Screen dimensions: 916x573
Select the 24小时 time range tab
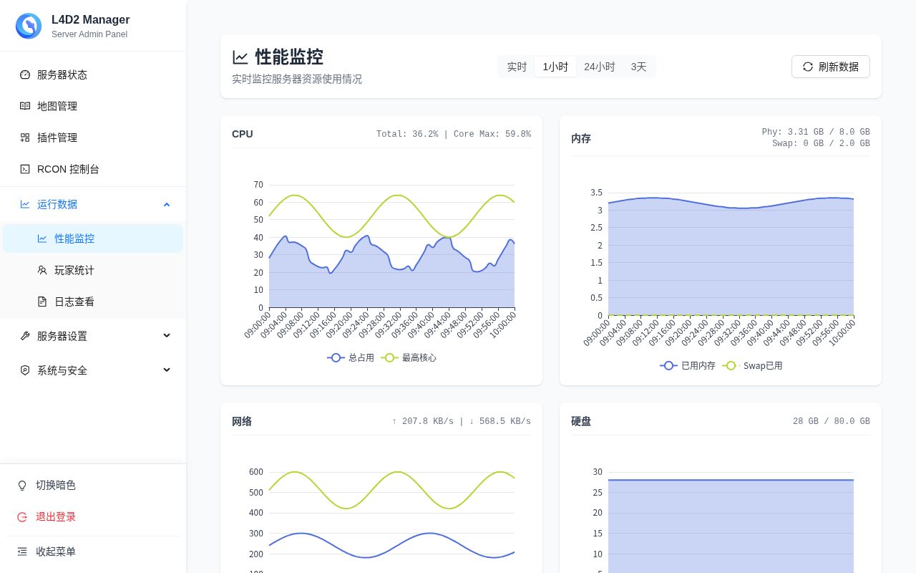[x=600, y=67]
